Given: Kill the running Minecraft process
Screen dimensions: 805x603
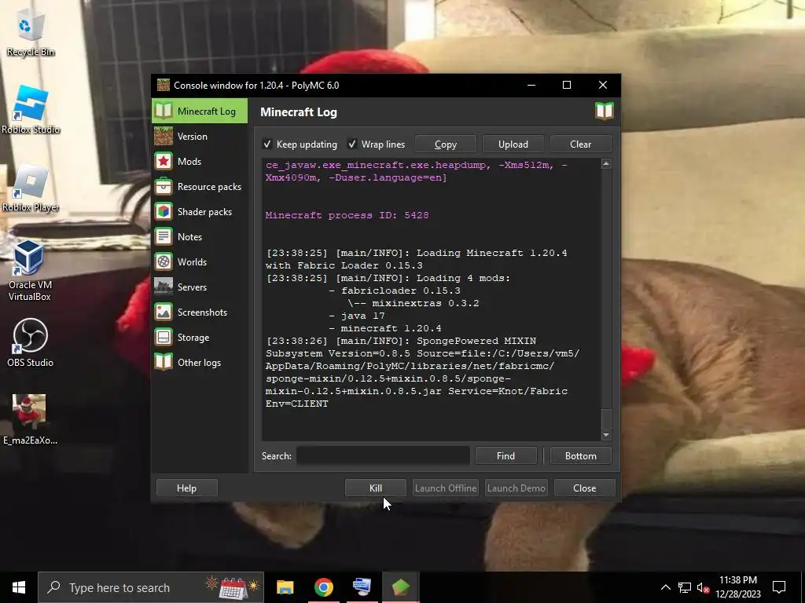Looking at the screenshot, I should pyautogui.click(x=375, y=488).
